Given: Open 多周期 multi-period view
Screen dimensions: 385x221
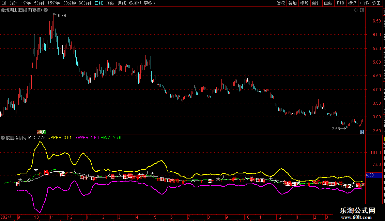Looking at the screenshot, I should tap(135, 3).
